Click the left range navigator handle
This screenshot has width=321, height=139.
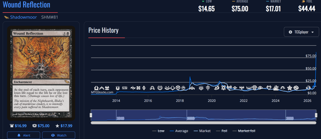[91, 115]
